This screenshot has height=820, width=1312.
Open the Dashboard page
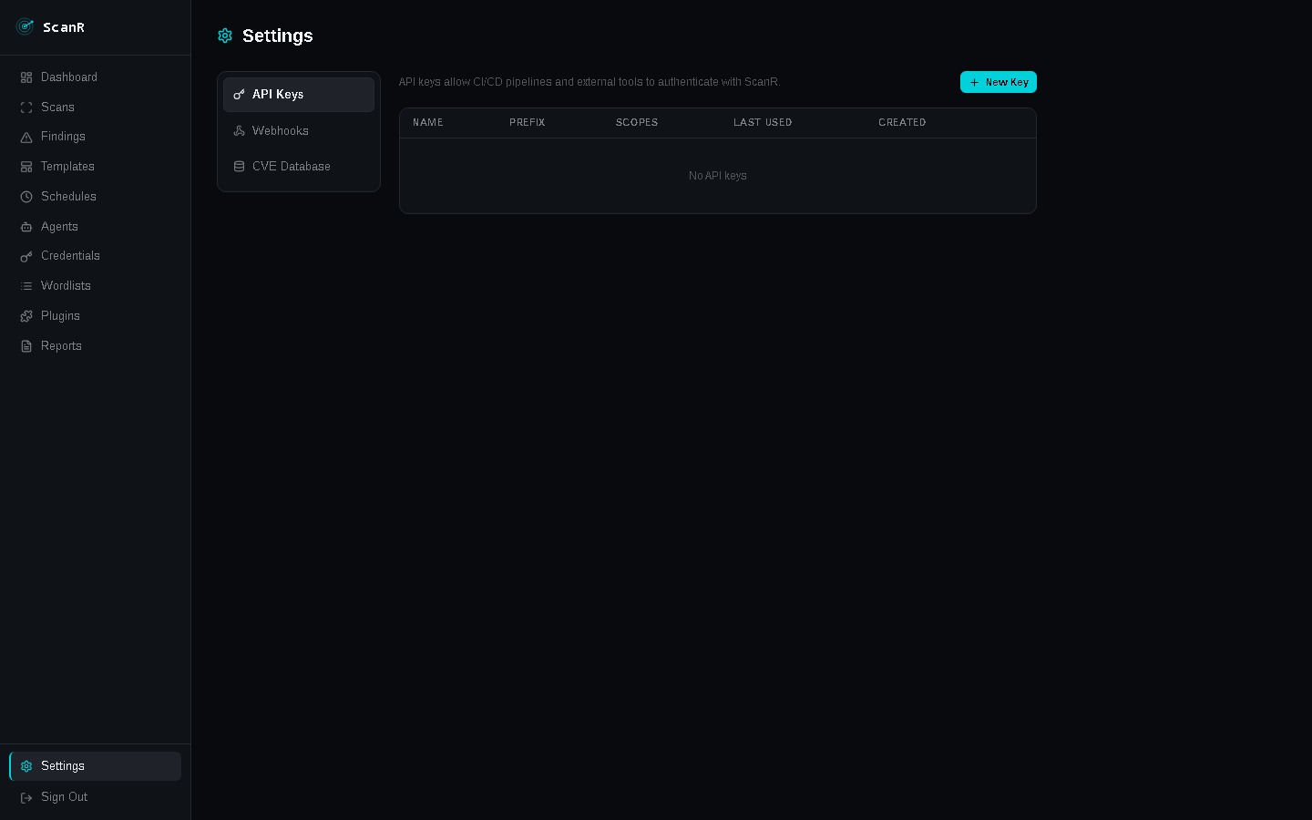96,77
